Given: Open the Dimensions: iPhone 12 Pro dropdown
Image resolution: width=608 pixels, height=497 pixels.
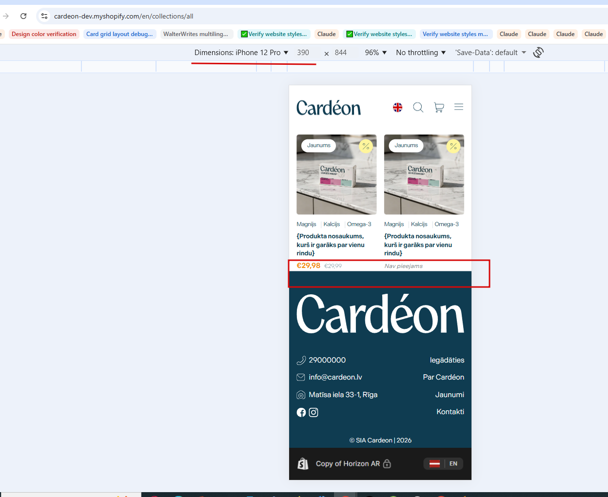Looking at the screenshot, I should click(241, 53).
